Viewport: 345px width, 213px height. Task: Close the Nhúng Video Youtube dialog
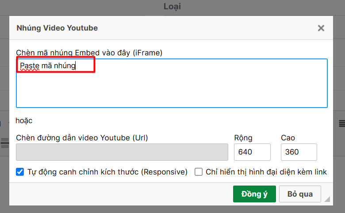[x=321, y=28]
